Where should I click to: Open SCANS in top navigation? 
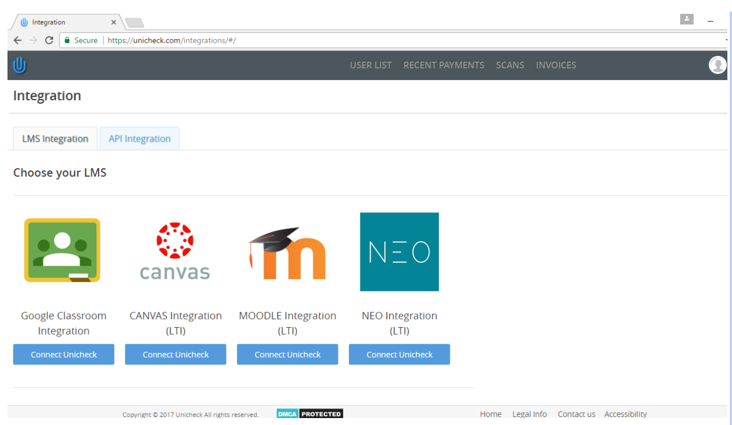tap(510, 65)
